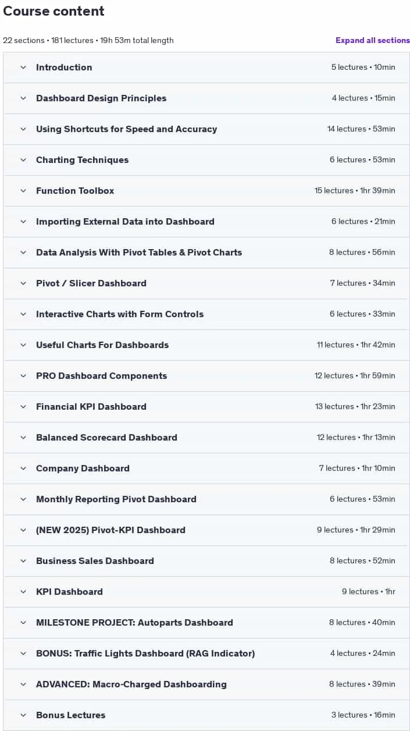
Task: Open Balanced Scorecard Dashboard section
Action: tap(206, 438)
